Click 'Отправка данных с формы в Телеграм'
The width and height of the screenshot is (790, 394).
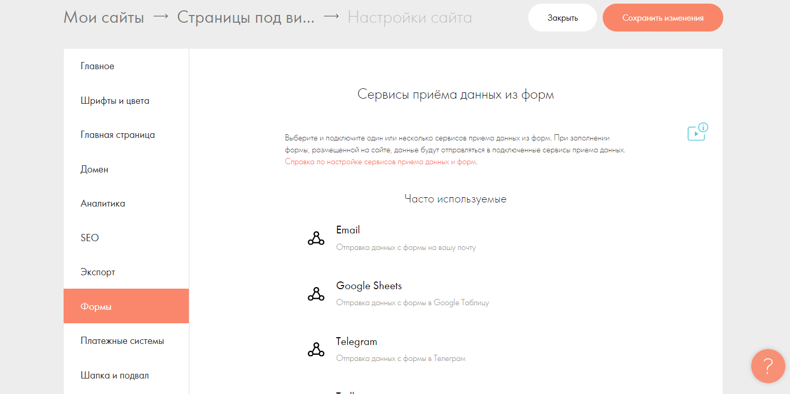401,358
